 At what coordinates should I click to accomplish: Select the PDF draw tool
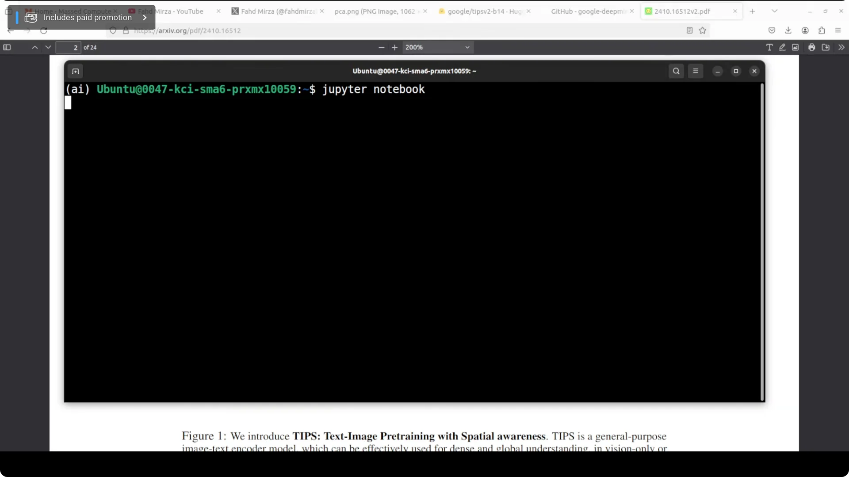pos(782,47)
